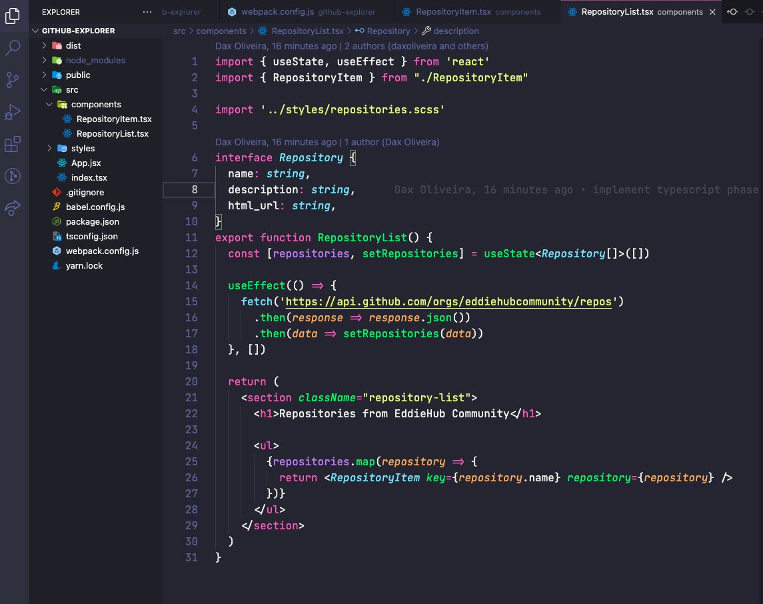Expand the dist folder

44,45
